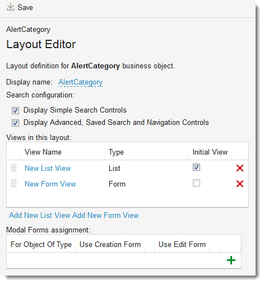Add a modal form assignment with green plus
The height and width of the screenshot is (284, 264).
point(231,260)
